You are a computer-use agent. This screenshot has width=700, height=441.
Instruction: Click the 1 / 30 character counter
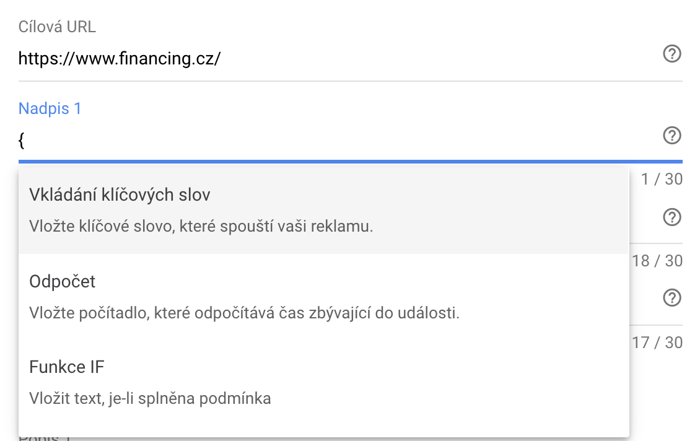[662, 179]
